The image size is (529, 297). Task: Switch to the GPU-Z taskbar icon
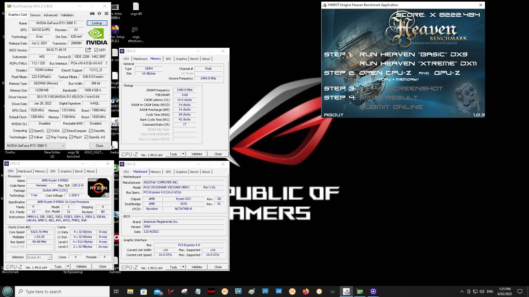[x=360, y=291]
